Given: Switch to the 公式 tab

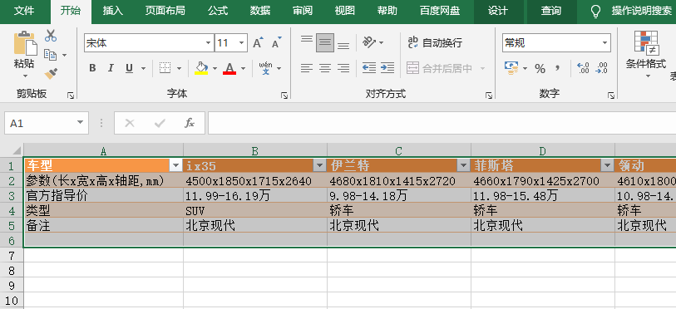Looking at the screenshot, I should (x=218, y=11).
